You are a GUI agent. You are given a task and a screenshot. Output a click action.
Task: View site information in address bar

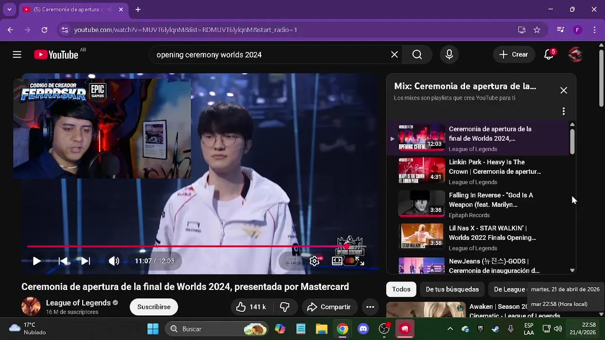65,30
